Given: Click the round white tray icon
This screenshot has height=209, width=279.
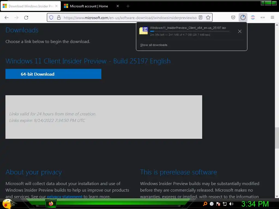Looking at the screenshot, I should point(211,204).
